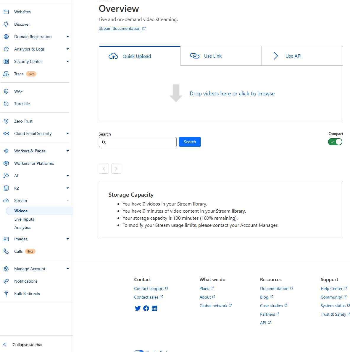Viewport: 350px width, 352px height.
Task: Click the Discover lightbulb icon
Action: 6,24
